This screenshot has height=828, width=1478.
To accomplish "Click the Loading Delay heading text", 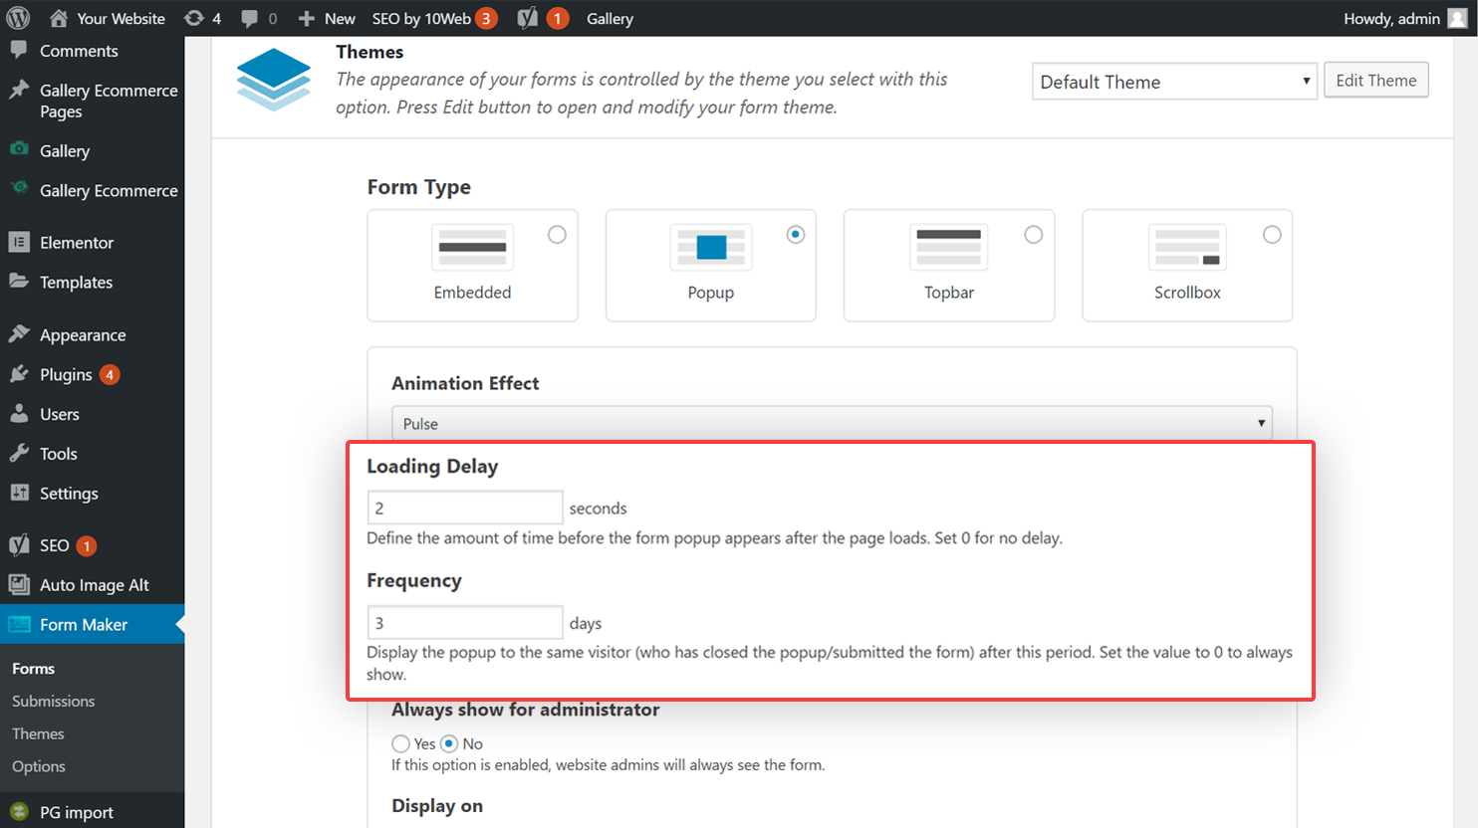I will click(432, 467).
